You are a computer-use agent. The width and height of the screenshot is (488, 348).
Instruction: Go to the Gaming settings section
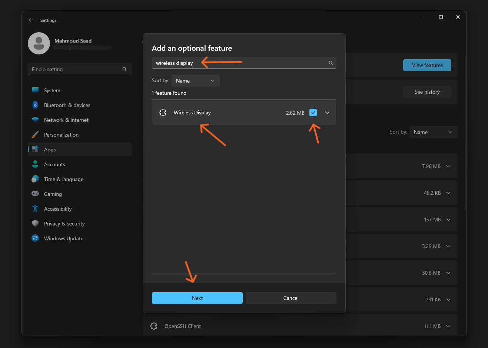tap(53, 194)
